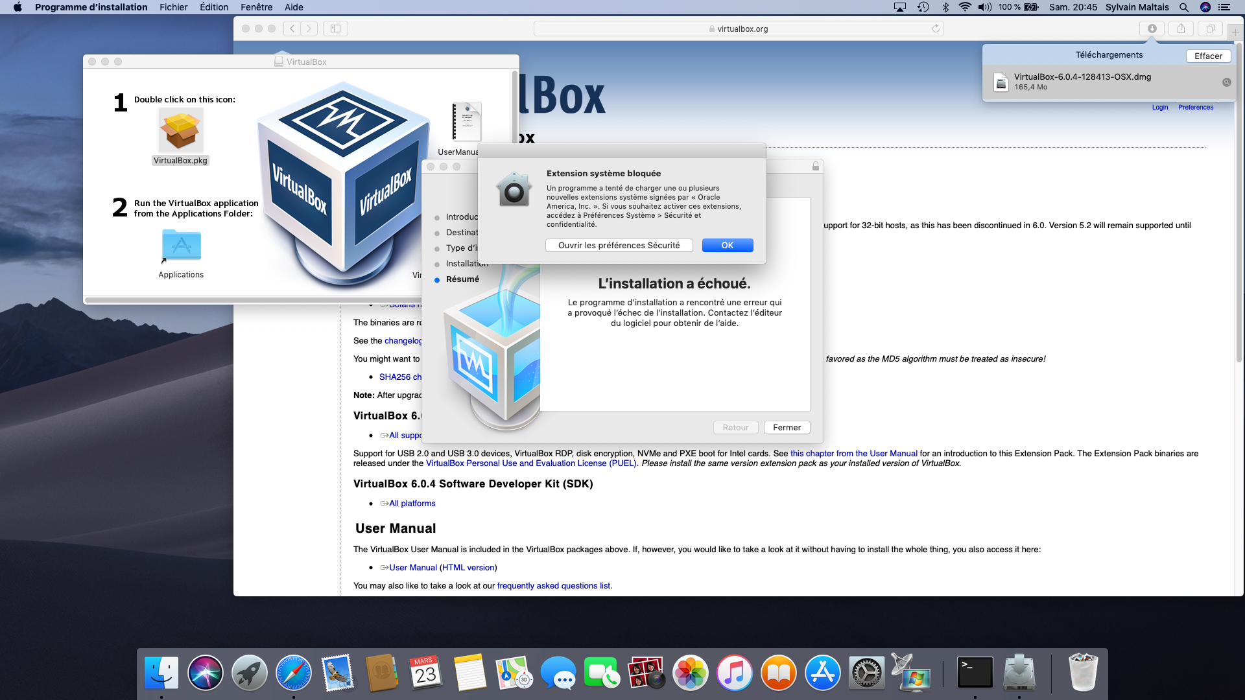The width and height of the screenshot is (1245, 700).
Task: Open the UserManual document icon
Action: 466,122
